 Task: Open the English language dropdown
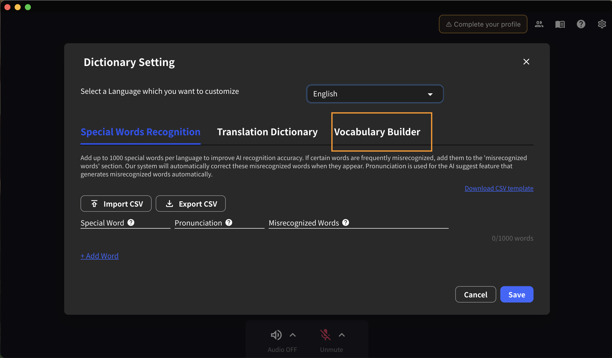pos(375,94)
